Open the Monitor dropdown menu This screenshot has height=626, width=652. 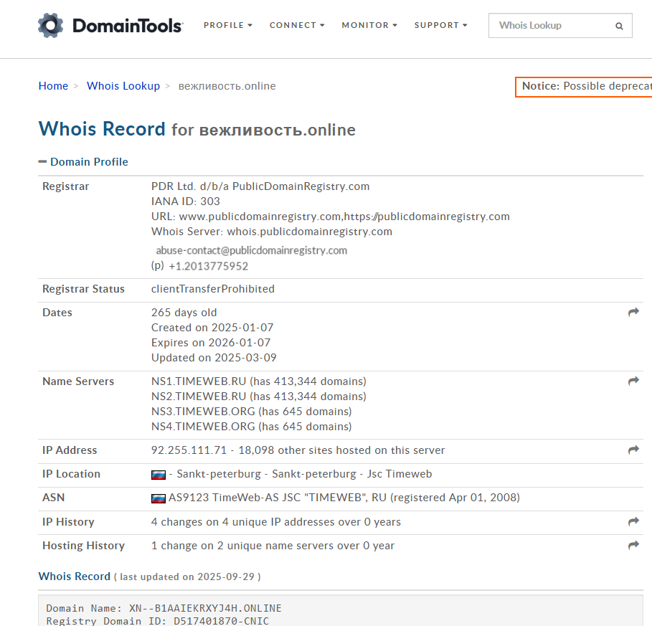click(369, 25)
